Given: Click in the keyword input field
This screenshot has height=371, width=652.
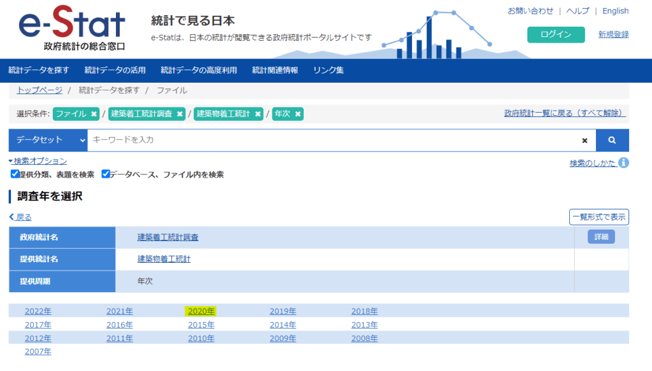Looking at the screenshot, I should pyautogui.click(x=332, y=141).
